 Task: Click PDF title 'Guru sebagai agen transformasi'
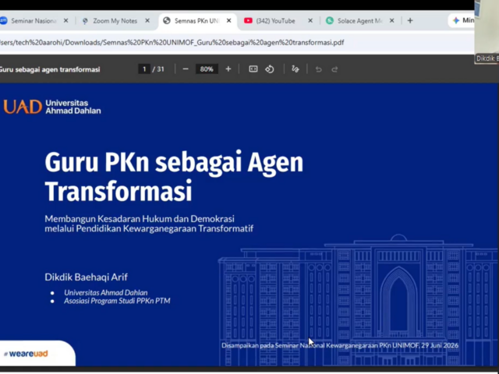50,69
